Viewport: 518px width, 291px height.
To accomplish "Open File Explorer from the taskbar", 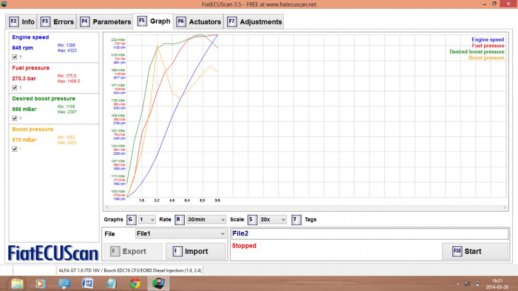I will click(x=17, y=283).
